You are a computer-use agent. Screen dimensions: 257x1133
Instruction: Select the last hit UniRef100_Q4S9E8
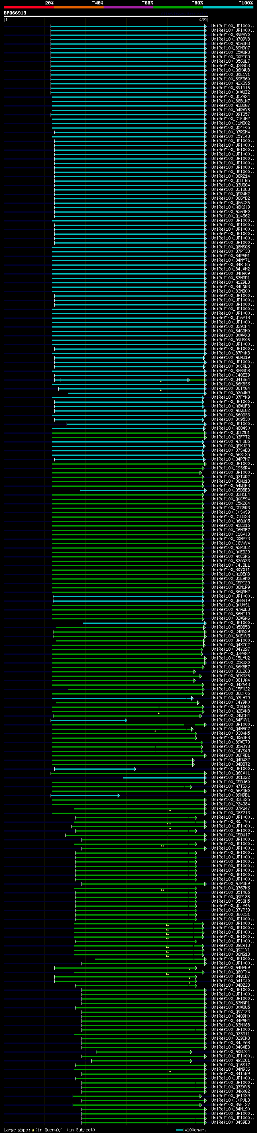click(x=230, y=1123)
